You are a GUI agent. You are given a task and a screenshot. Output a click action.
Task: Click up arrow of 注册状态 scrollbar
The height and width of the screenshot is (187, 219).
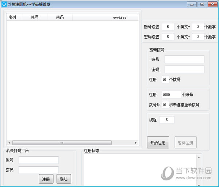tap(199, 157)
